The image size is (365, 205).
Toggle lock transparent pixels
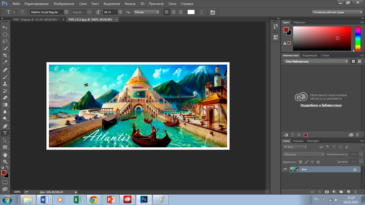[300, 162]
